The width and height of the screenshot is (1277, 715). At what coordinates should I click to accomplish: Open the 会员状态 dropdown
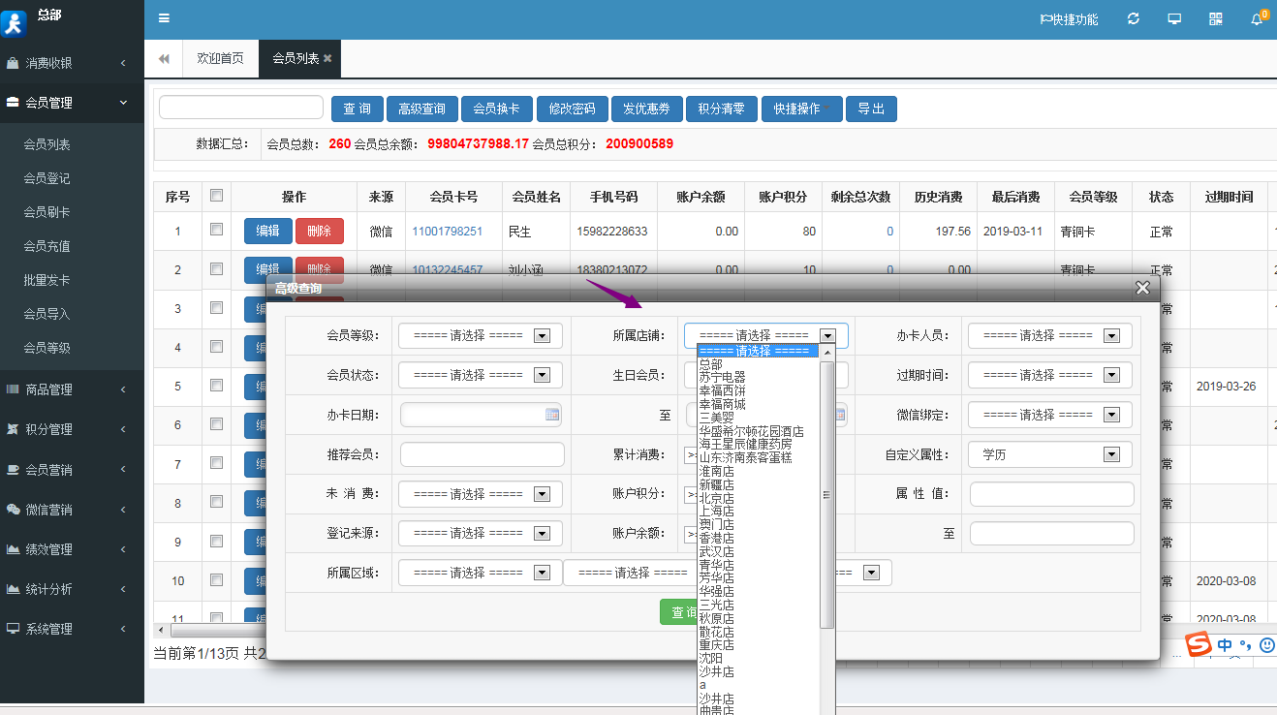(480, 375)
